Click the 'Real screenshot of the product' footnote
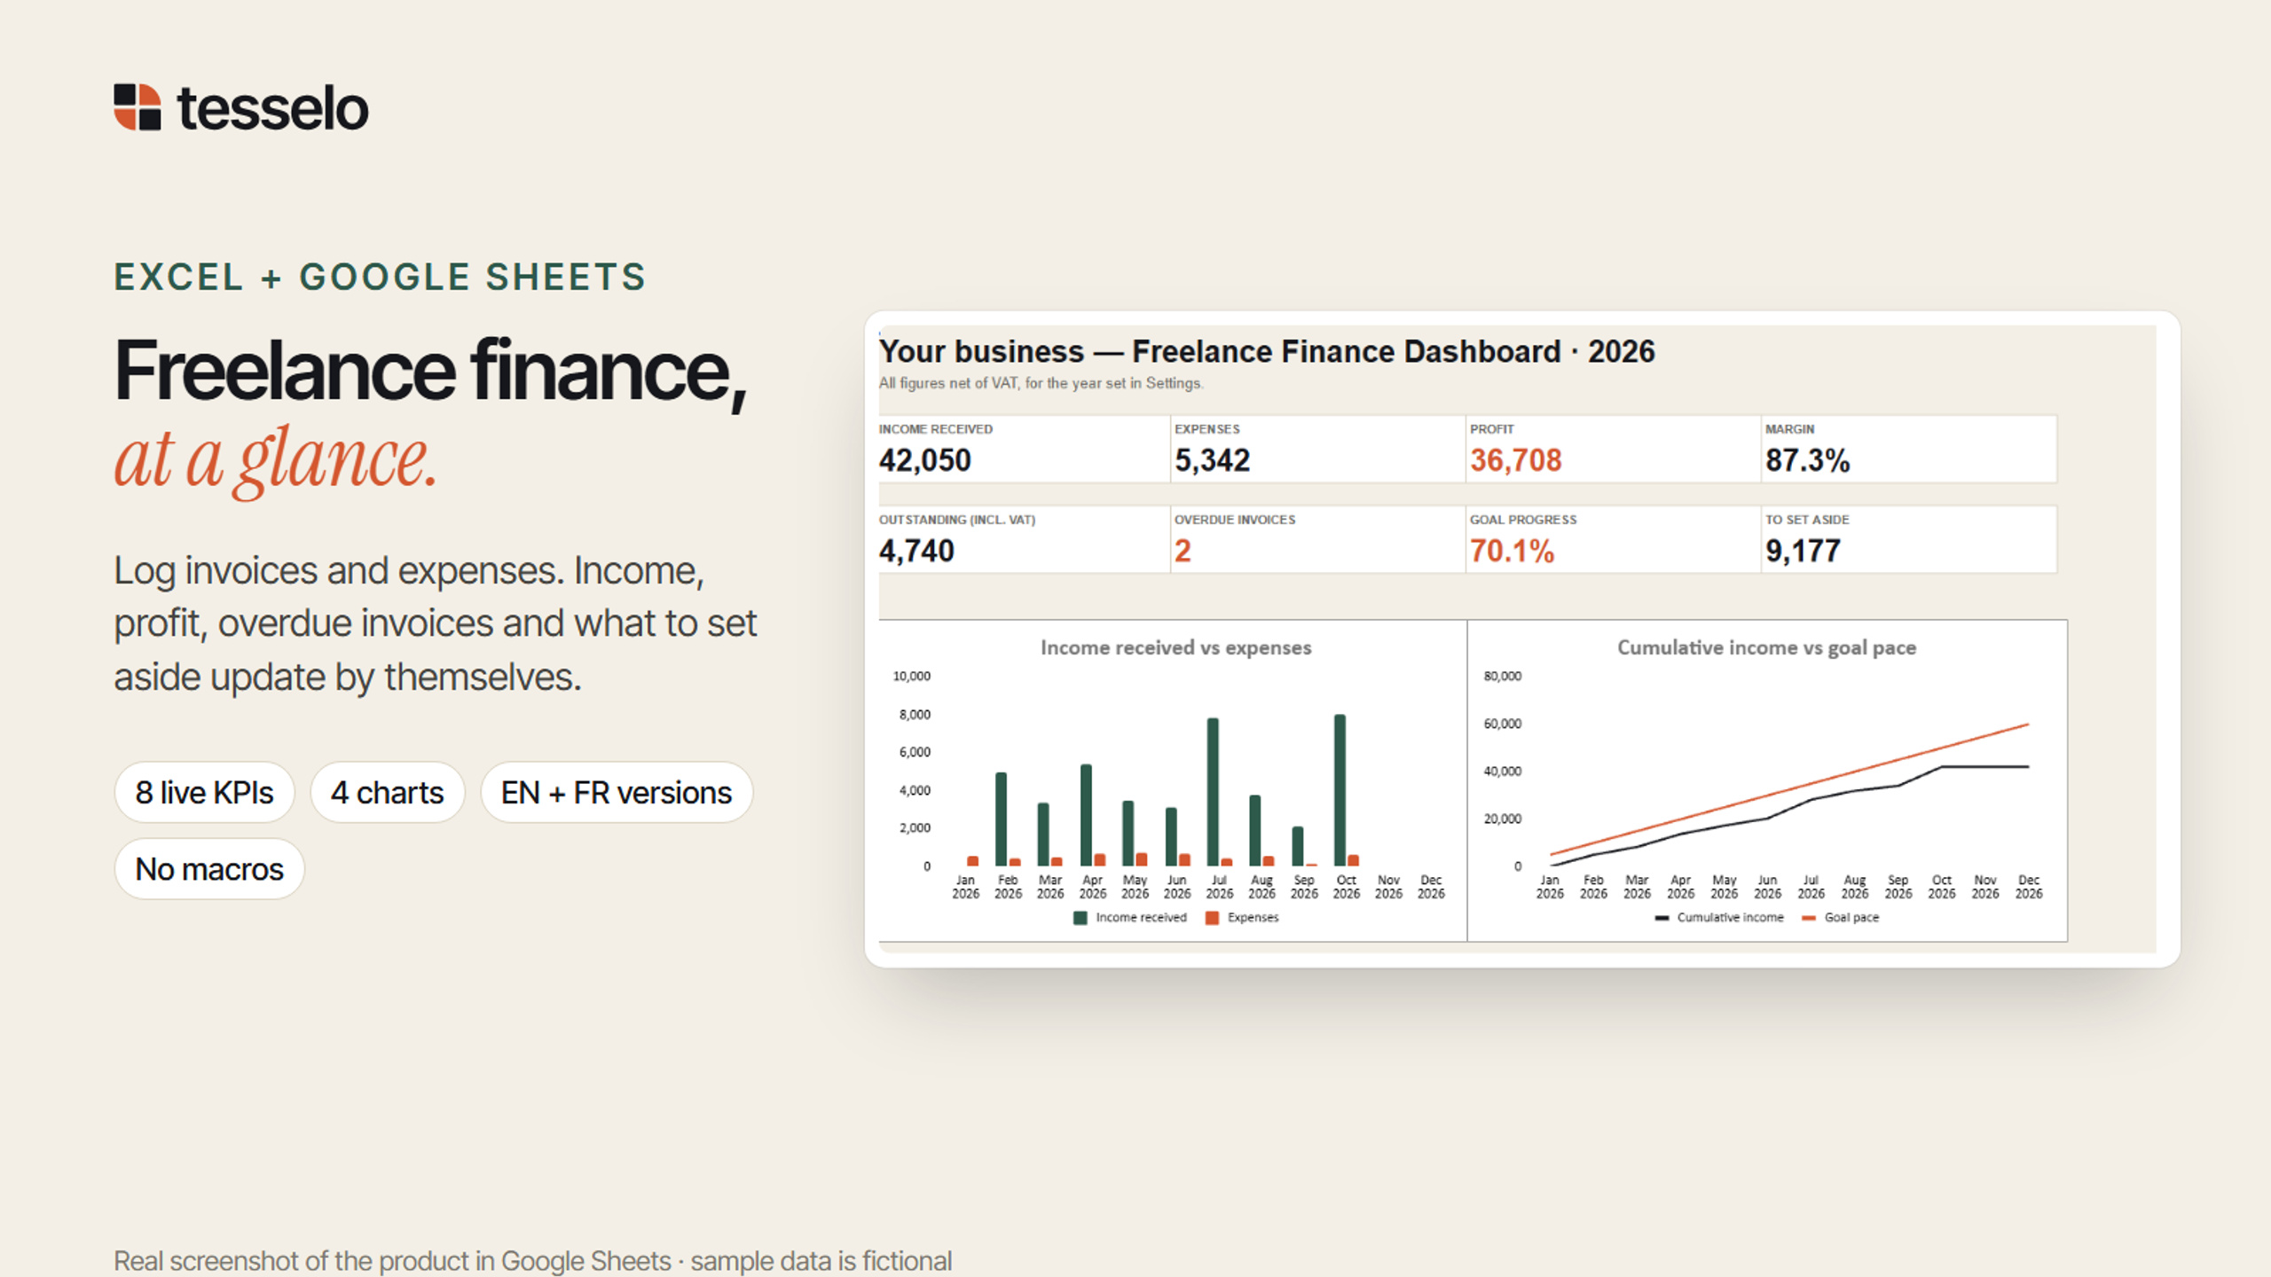The image size is (2271, 1277). 532,1260
